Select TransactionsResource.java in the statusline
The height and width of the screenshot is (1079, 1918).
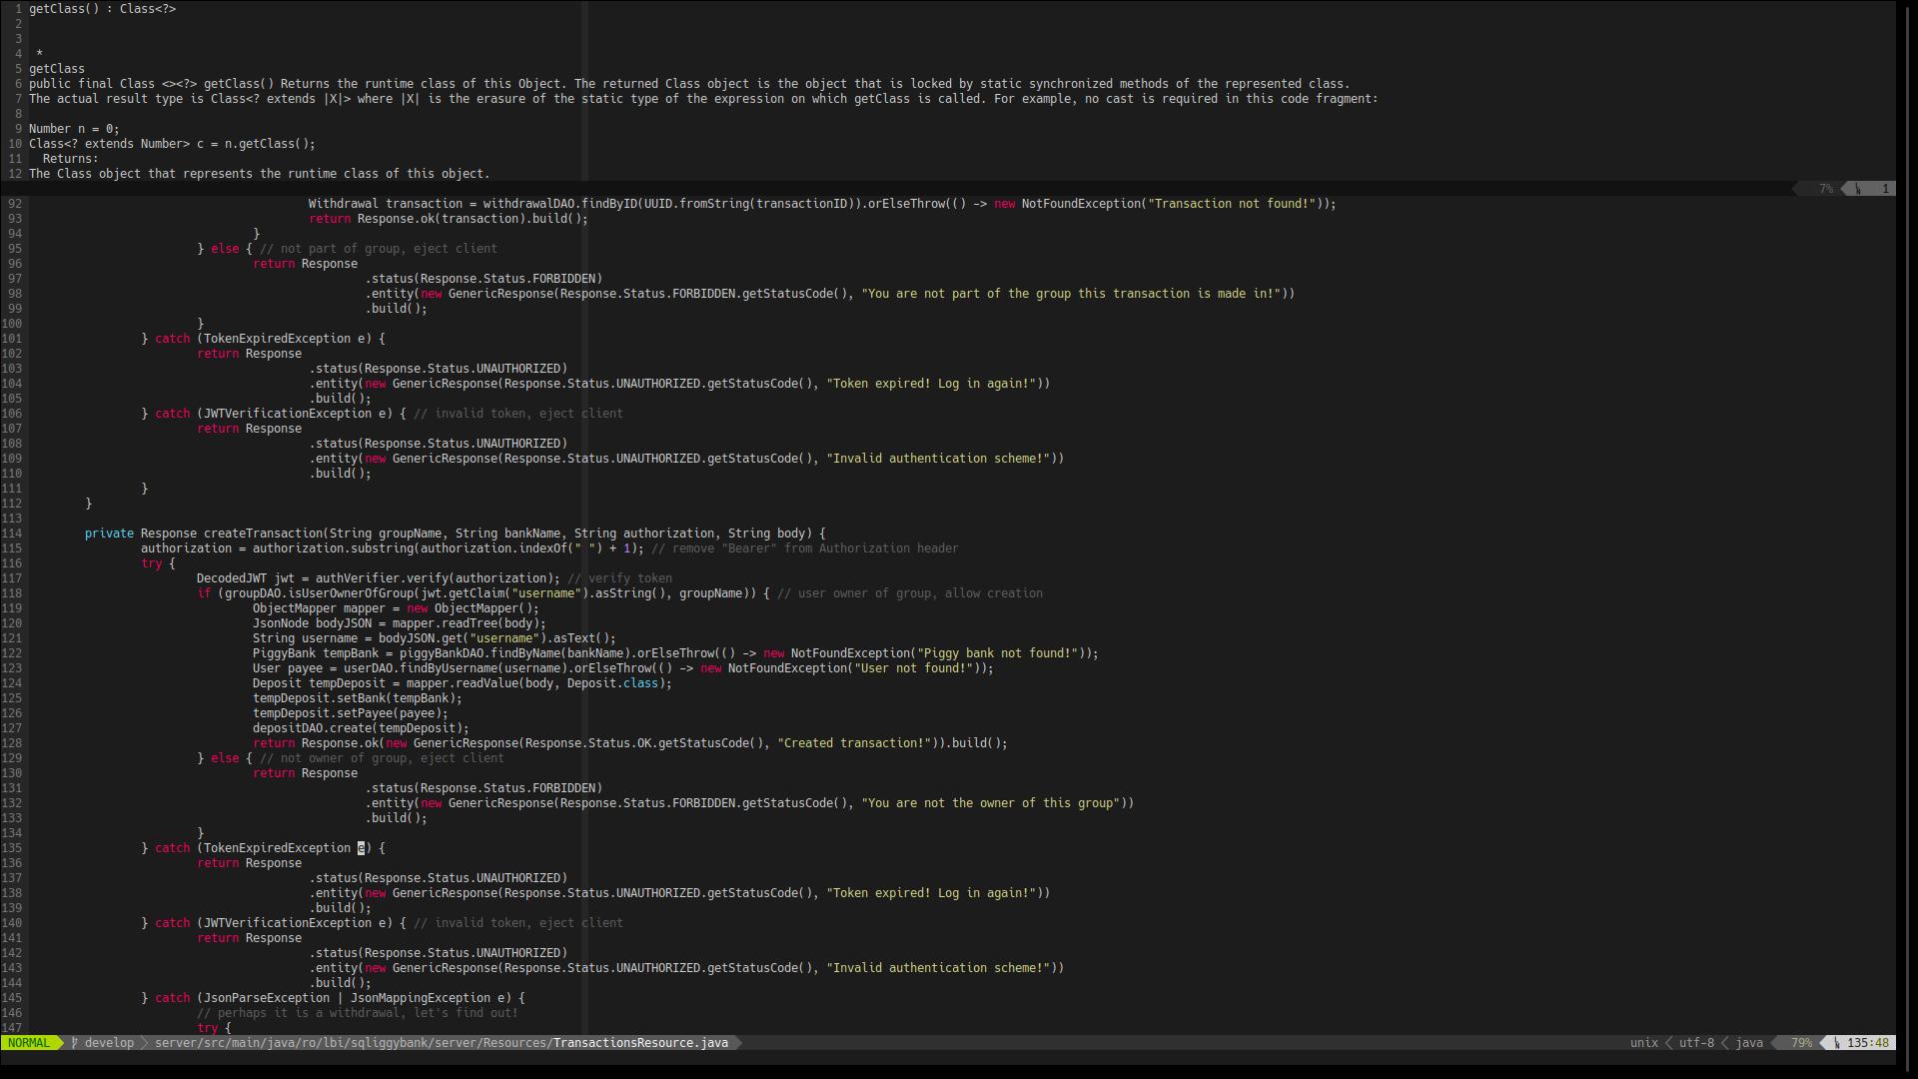pos(639,1043)
